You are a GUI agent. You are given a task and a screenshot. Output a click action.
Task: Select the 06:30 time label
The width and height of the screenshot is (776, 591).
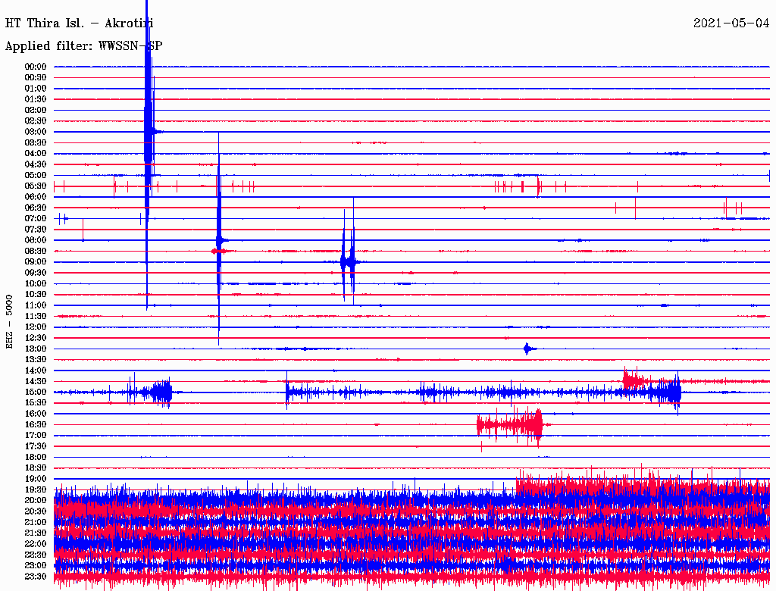coord(35,208)
